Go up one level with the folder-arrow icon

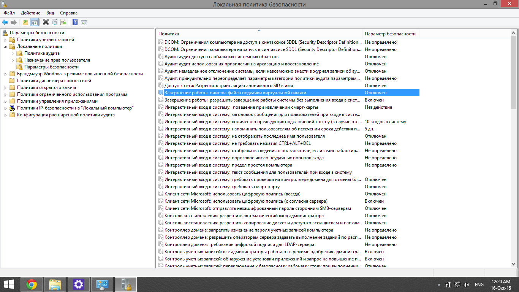(25, 22)
